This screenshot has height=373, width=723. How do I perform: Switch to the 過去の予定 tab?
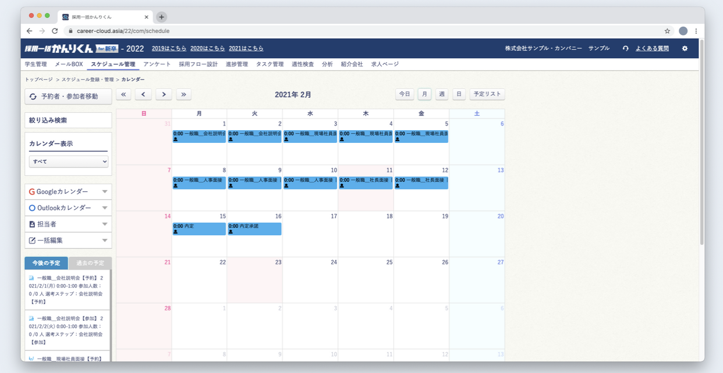90,263
